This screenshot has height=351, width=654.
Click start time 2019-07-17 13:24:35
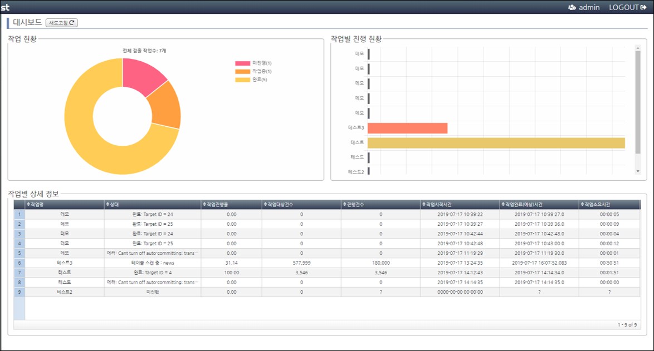click(460, 263)
